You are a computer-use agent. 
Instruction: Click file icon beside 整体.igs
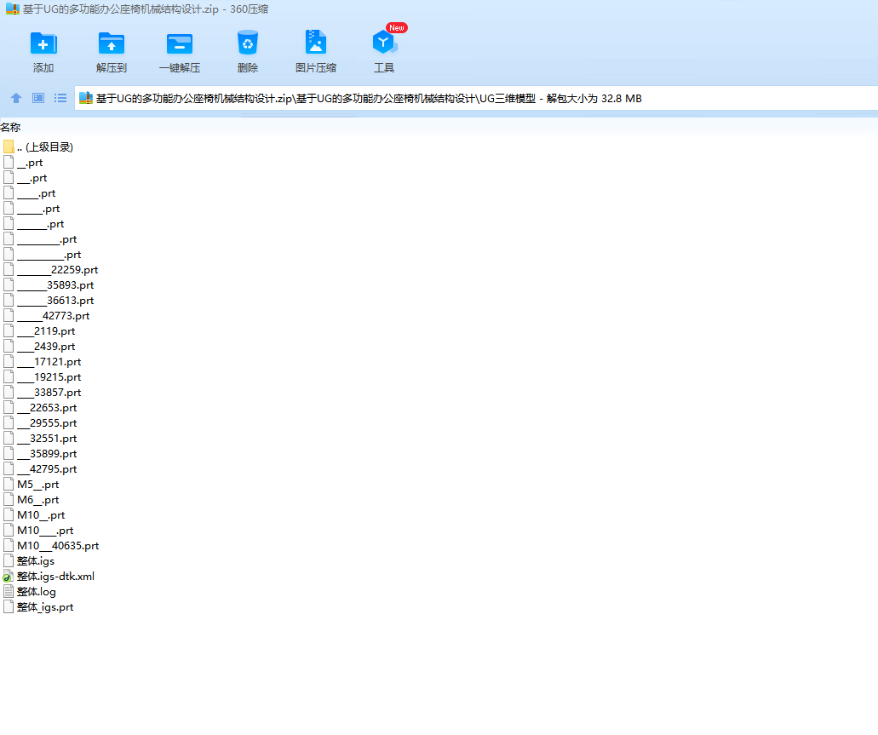coord(9,560)
